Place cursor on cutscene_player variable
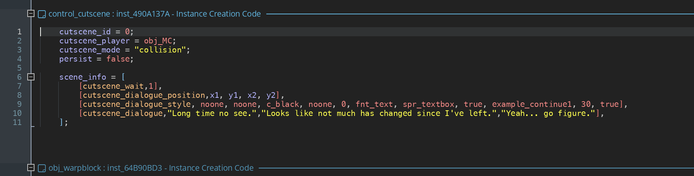Viewport: 694px width, 176px height. [x=94, y=41]
